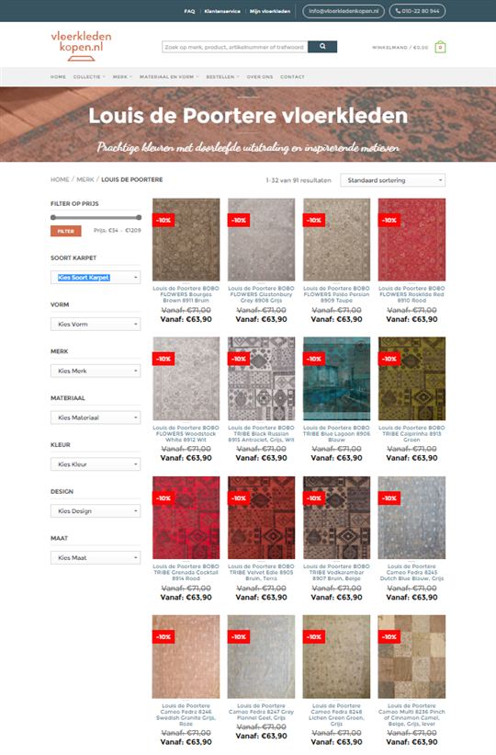
Task: Open MATERIAAL EN VORM menu
Action: point(169,76)
